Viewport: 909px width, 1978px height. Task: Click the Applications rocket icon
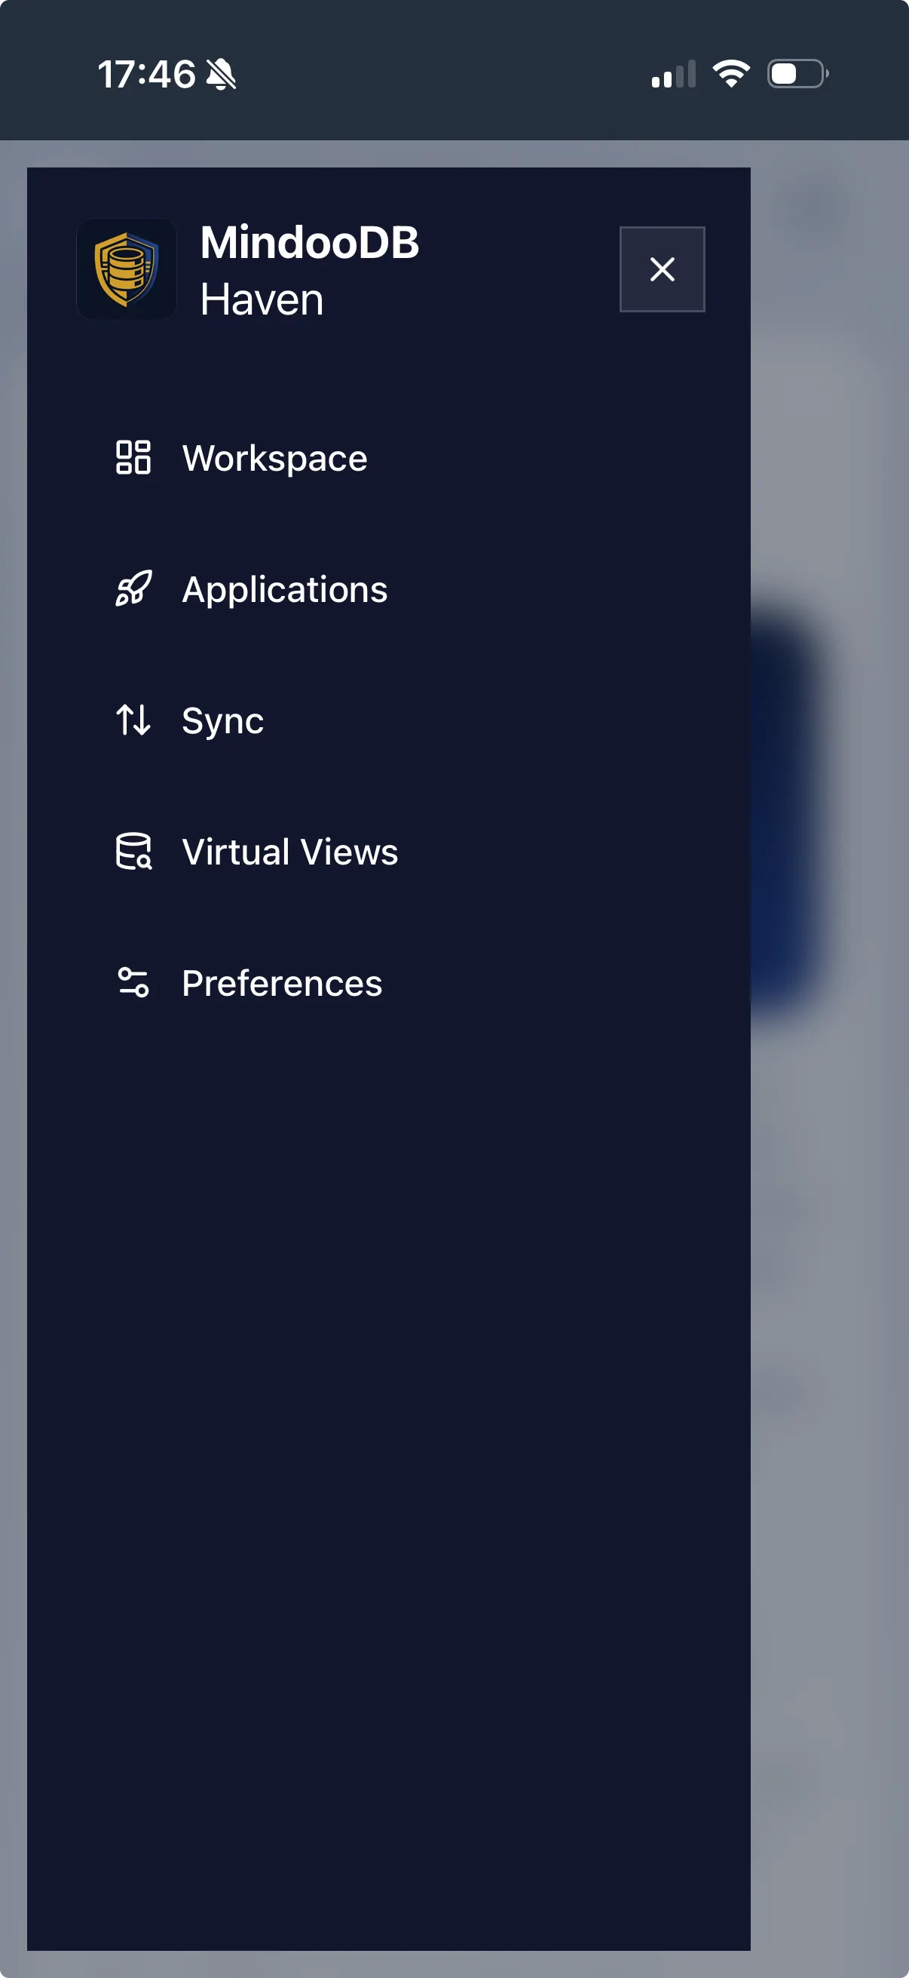[133, 589]
